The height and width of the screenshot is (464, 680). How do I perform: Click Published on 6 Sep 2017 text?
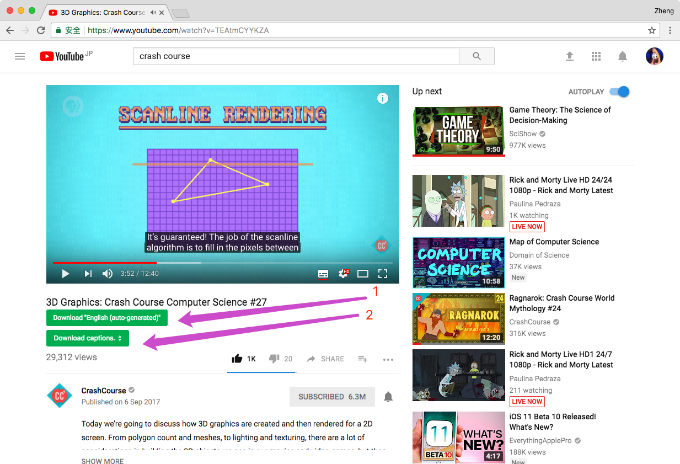coord(121,402)
